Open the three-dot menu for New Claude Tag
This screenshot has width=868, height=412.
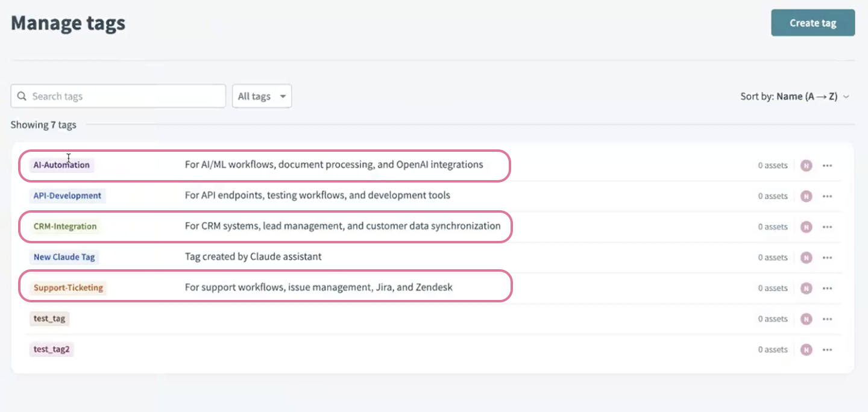coord(827,258)
